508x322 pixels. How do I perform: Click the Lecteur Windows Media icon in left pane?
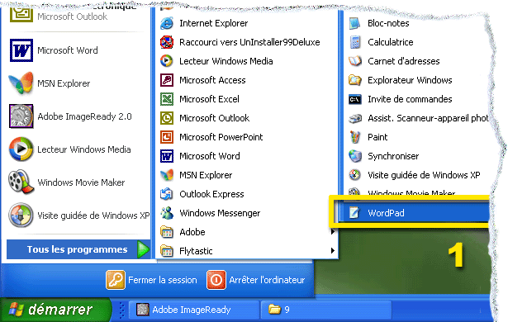(21, 149)
